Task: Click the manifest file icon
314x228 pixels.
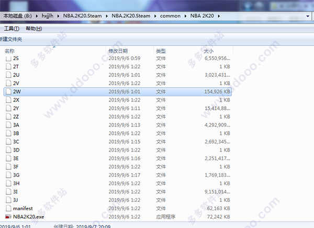Action: tap(8, 208)
